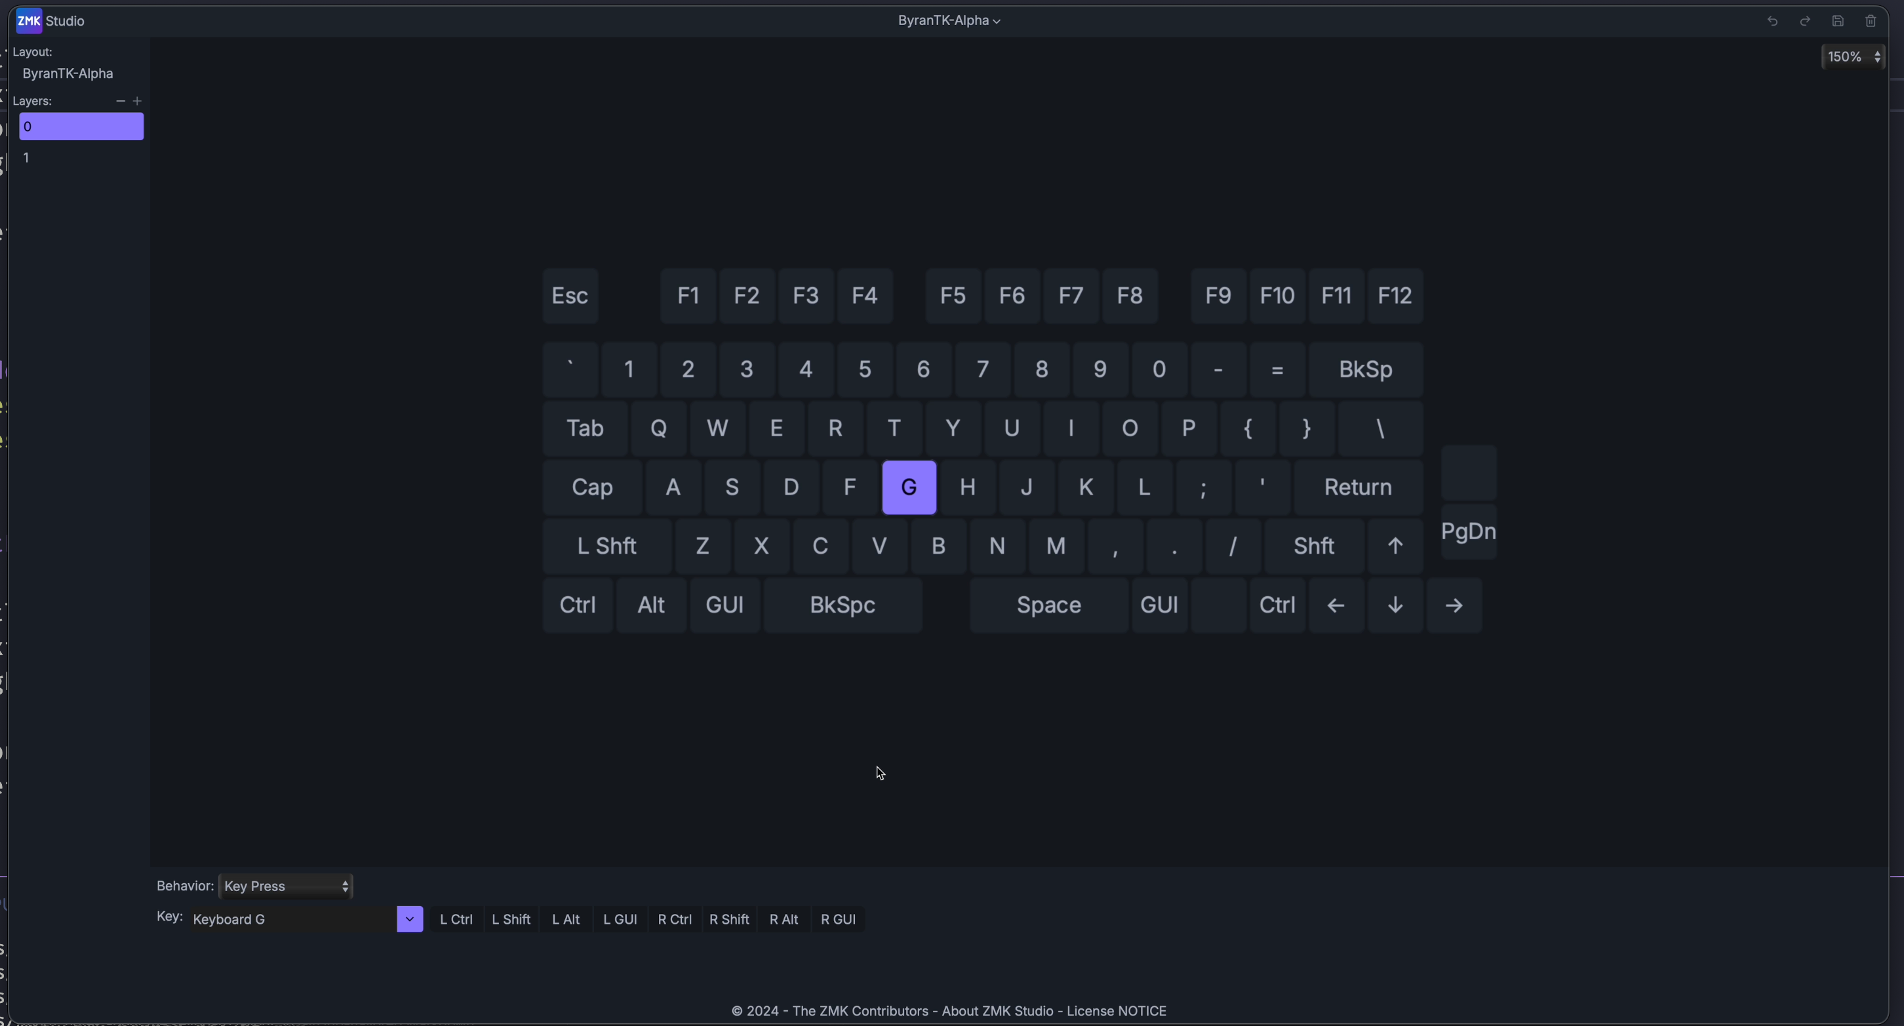1904x1026 pixels.
Task: Toggle the R Shift modifier
Action: point(730,919)
